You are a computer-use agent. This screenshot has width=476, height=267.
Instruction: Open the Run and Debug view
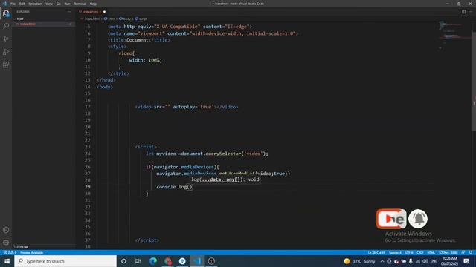pyautogui.click(x=6, y=52)
